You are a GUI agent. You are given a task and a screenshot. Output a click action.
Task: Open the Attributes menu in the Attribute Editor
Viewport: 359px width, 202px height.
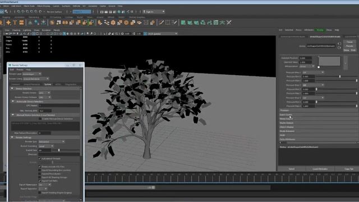(309, 30)
